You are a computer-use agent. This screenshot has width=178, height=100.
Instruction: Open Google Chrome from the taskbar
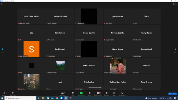point(57,98)
